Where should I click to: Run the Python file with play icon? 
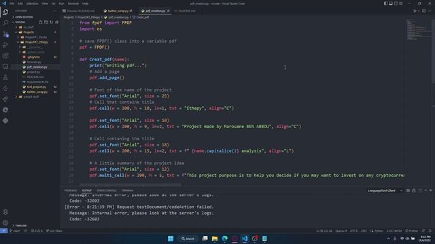[415, 11]
